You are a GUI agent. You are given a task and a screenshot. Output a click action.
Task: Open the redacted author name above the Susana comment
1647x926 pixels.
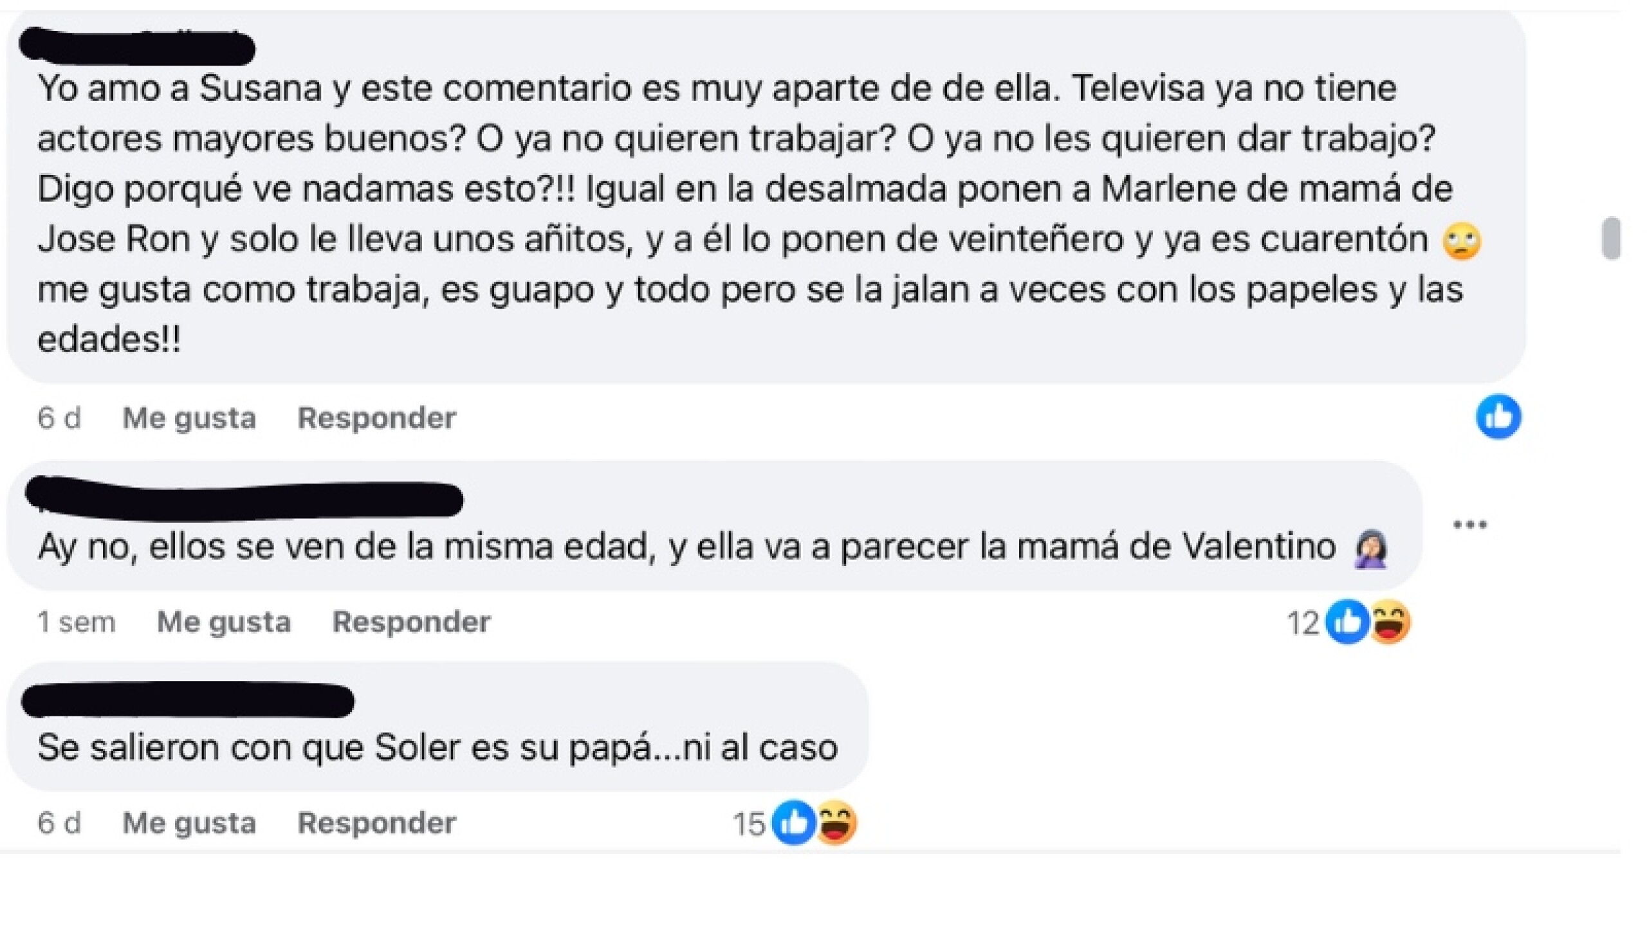[x=137, y=47]
